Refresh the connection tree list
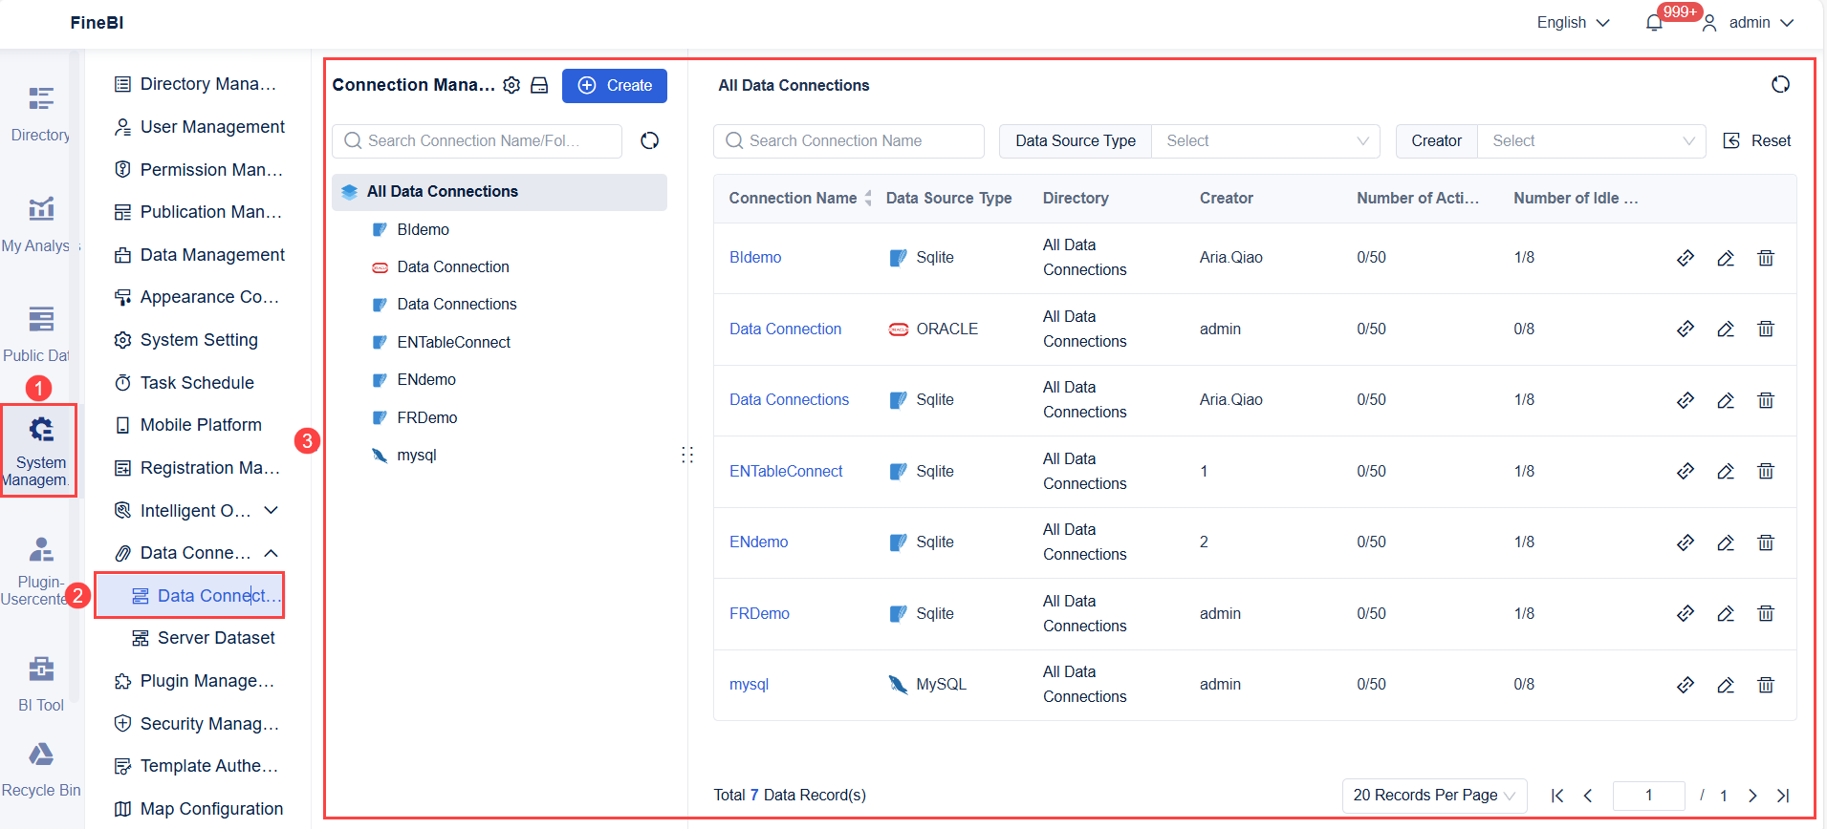Image resolution: width=1827 pixels, height=829 pixels. (650, 141)
